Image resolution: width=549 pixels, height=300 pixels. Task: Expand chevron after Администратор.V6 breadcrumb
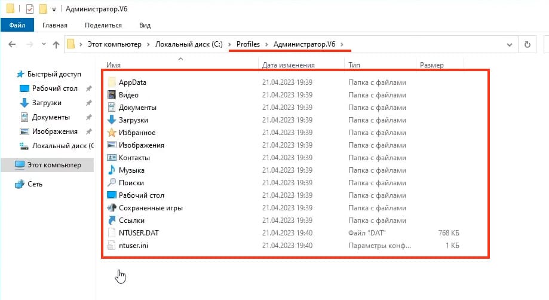coord(342,44)
